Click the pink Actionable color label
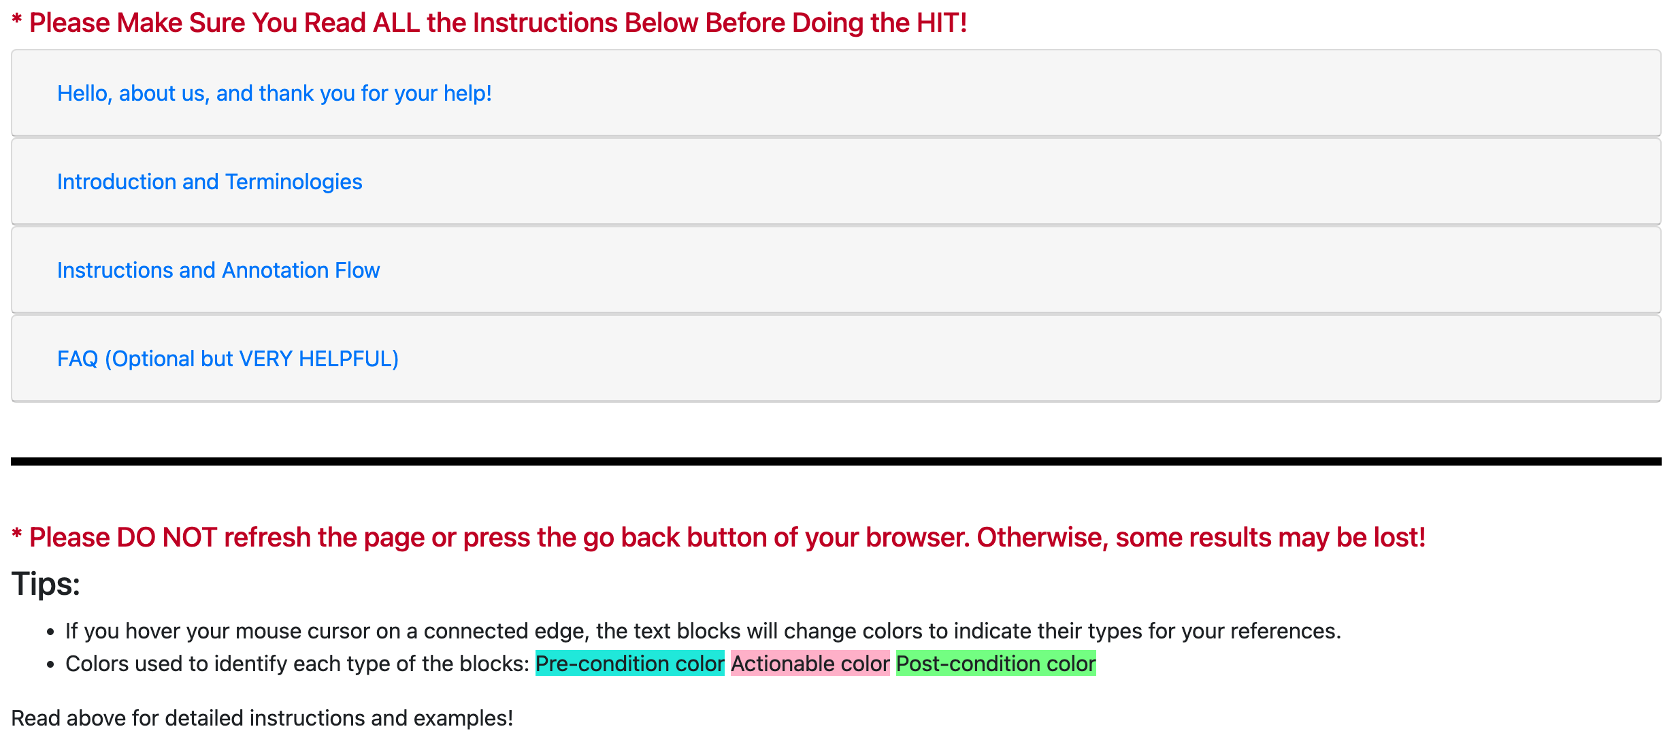1678x746 pixels. (810, 664)
